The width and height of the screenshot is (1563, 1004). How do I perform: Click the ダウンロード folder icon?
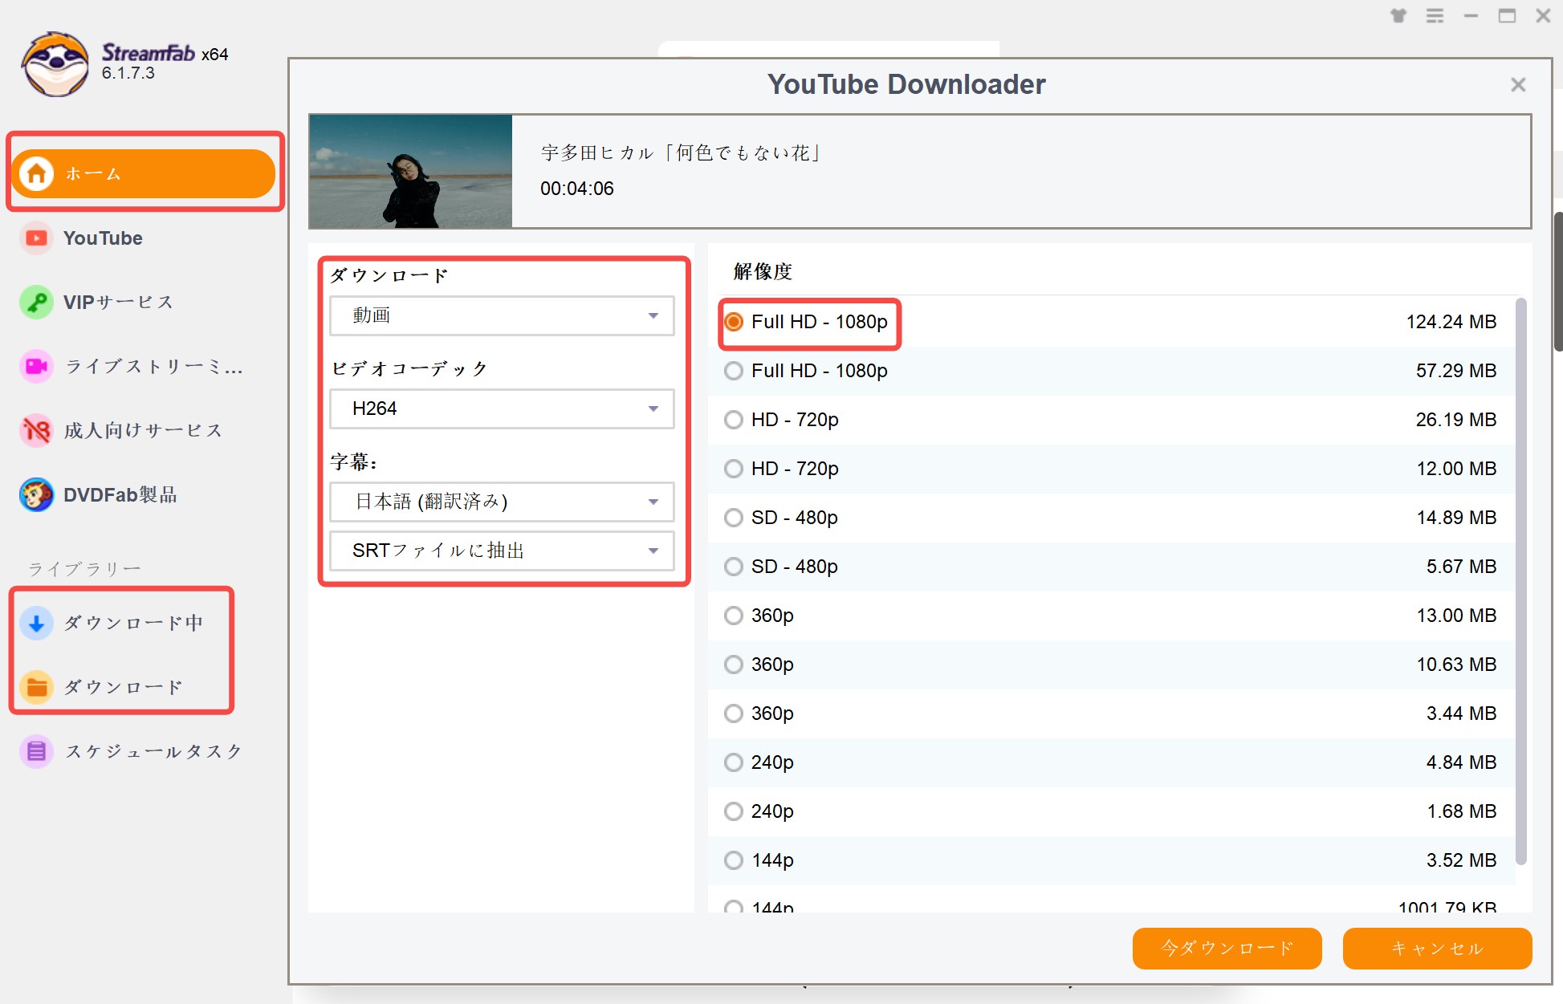coord(36,687)
